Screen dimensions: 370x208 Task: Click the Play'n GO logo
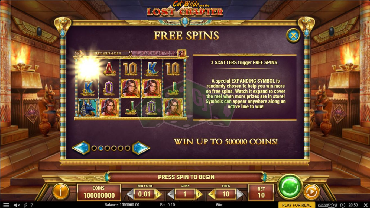pyautogui.click(x=327, y=205)
